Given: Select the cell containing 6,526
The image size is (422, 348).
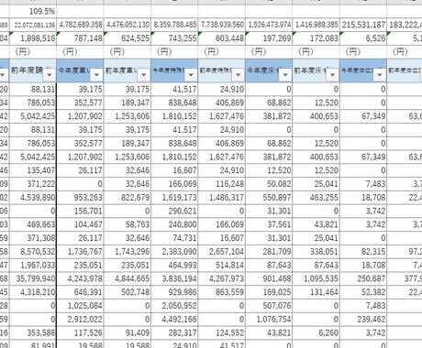Looking at the screenshot, I should (x=363, y=38).
